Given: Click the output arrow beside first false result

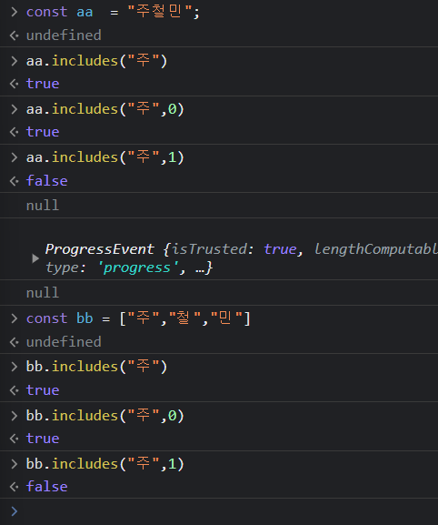Looking at the screenshot, I should click(14, 181).
